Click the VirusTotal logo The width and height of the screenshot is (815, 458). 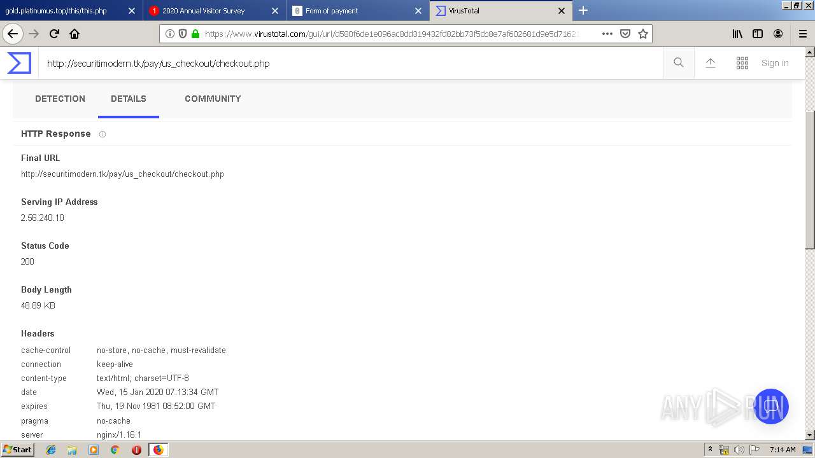click(19, 63)
